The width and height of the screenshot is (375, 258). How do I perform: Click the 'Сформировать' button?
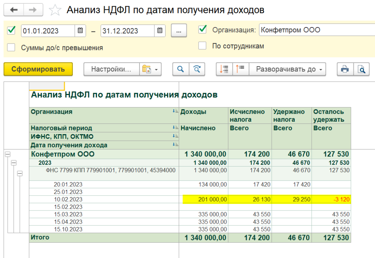pyautogui.click(x=38, y=69)
